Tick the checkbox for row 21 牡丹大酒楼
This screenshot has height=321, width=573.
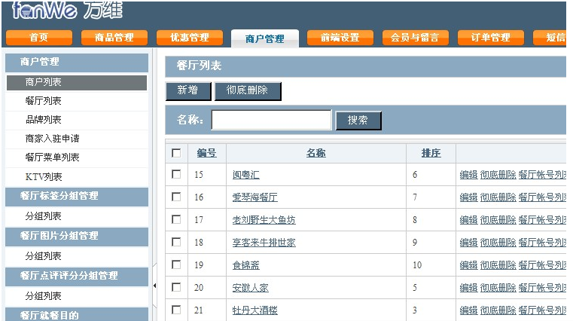click(x=176, y=310)
